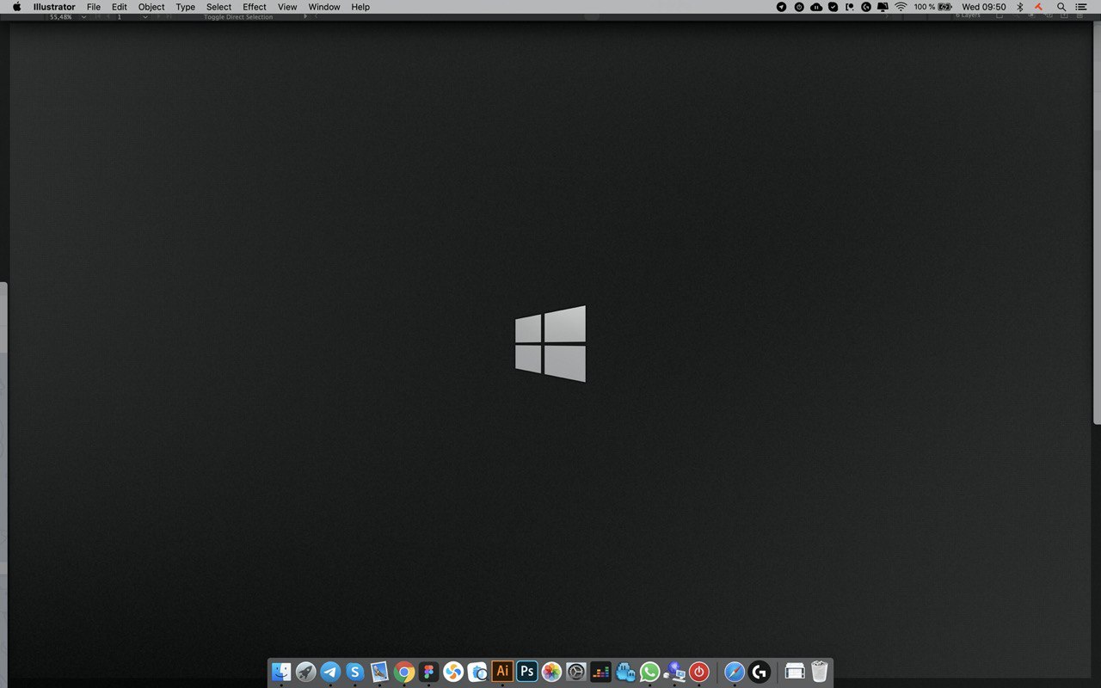Open the Deezer equalizer icon in dock
Viewport: 1101px width, 688px height.
coord(600,672)
